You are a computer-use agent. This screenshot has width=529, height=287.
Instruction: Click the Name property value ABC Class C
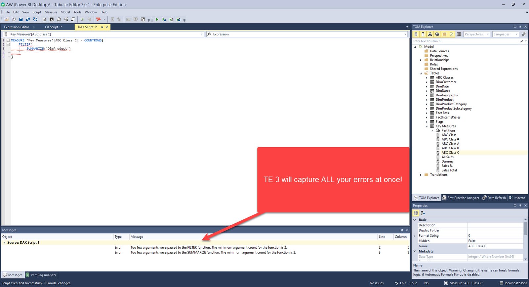click(x=495, y=246)
